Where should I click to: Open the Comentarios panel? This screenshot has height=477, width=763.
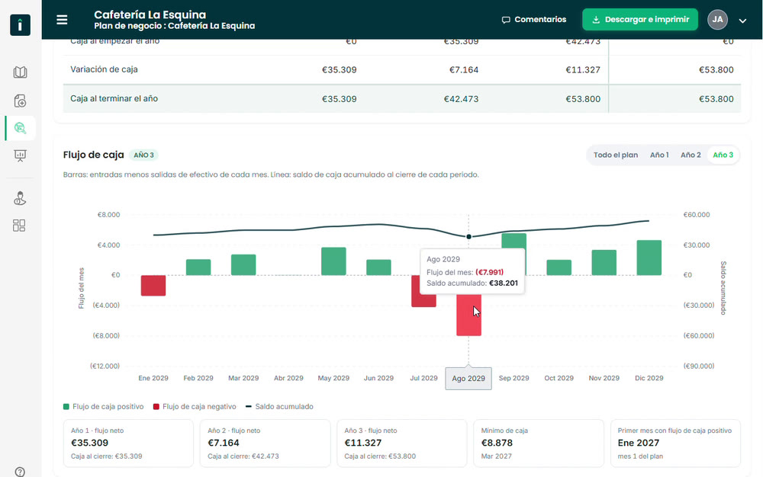click(534, 19)
